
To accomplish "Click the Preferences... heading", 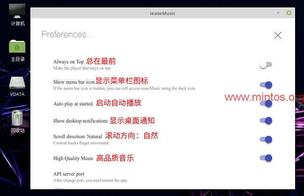I will click(x=68, y=35).
